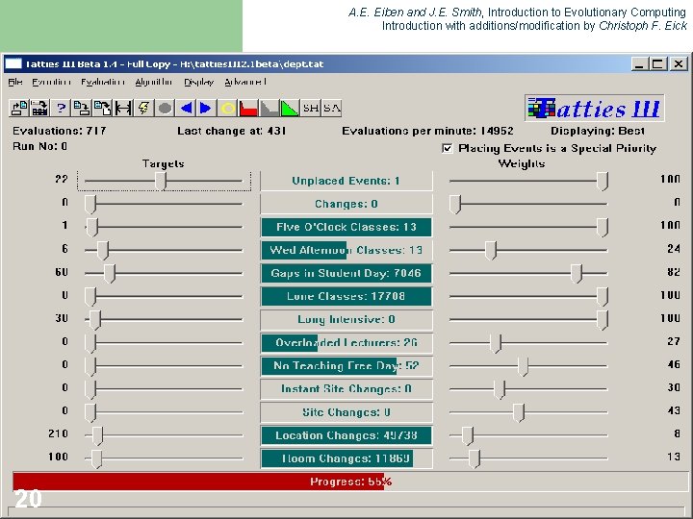Click the Lone Classes weight slider handle
Viewport: 693px width, 519px height.
point(603,297)
